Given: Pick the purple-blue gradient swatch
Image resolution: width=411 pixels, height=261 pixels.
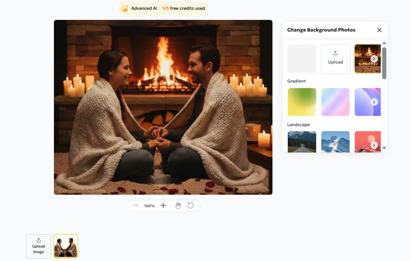Looking at the screenshot, I should coord(367,102).
